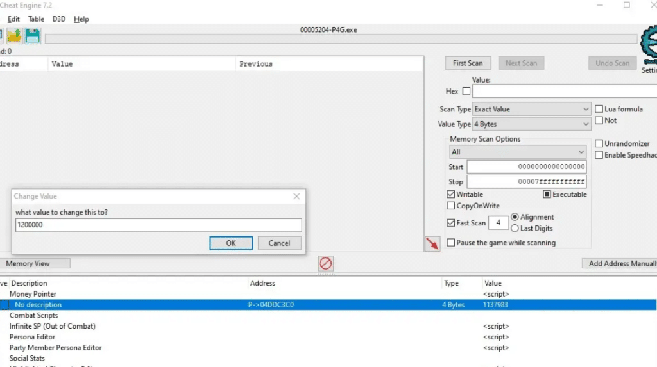Open the D3D menu

tap(59, 19)
